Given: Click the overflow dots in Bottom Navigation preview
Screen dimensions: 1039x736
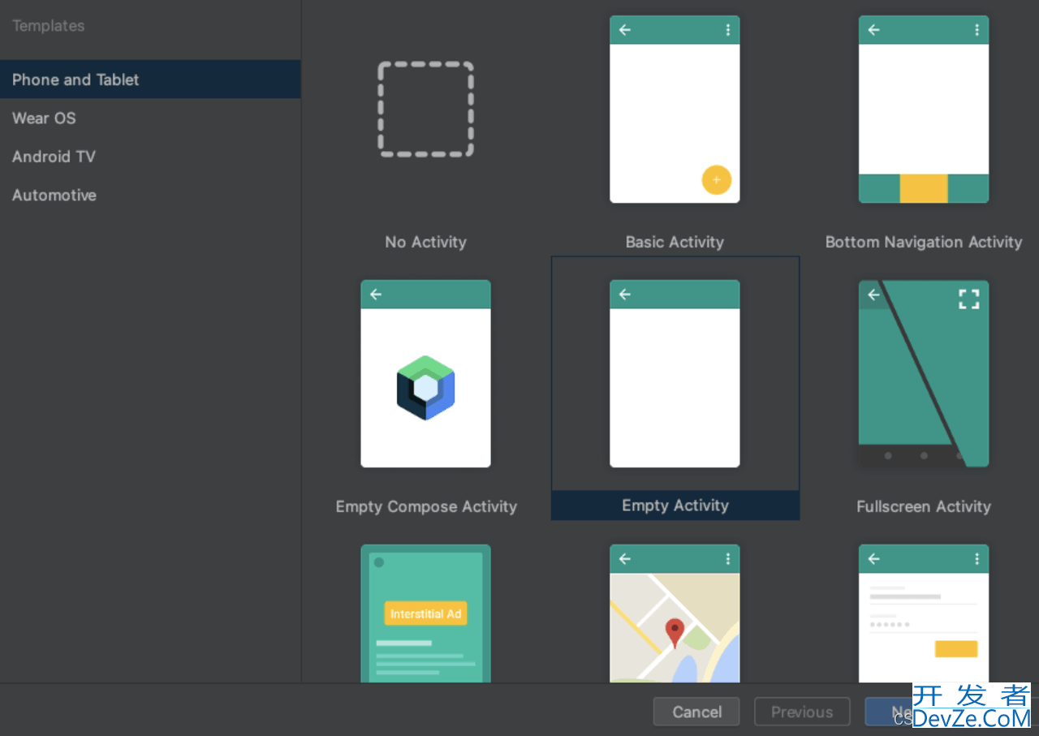Looking at the screenshot, I should (x=976, y=30).
